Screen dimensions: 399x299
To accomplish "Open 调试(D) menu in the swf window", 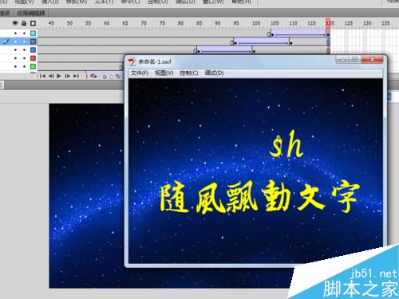I will tap(214, 73).
